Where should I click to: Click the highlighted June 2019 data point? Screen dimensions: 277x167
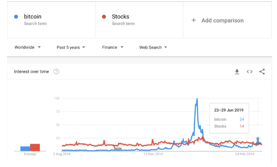click(x=258, y=139)
